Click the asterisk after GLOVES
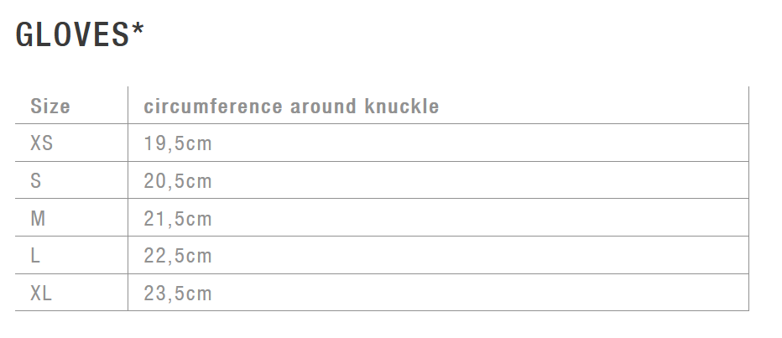This screenshot has width=782, height=338. (138, 30)
